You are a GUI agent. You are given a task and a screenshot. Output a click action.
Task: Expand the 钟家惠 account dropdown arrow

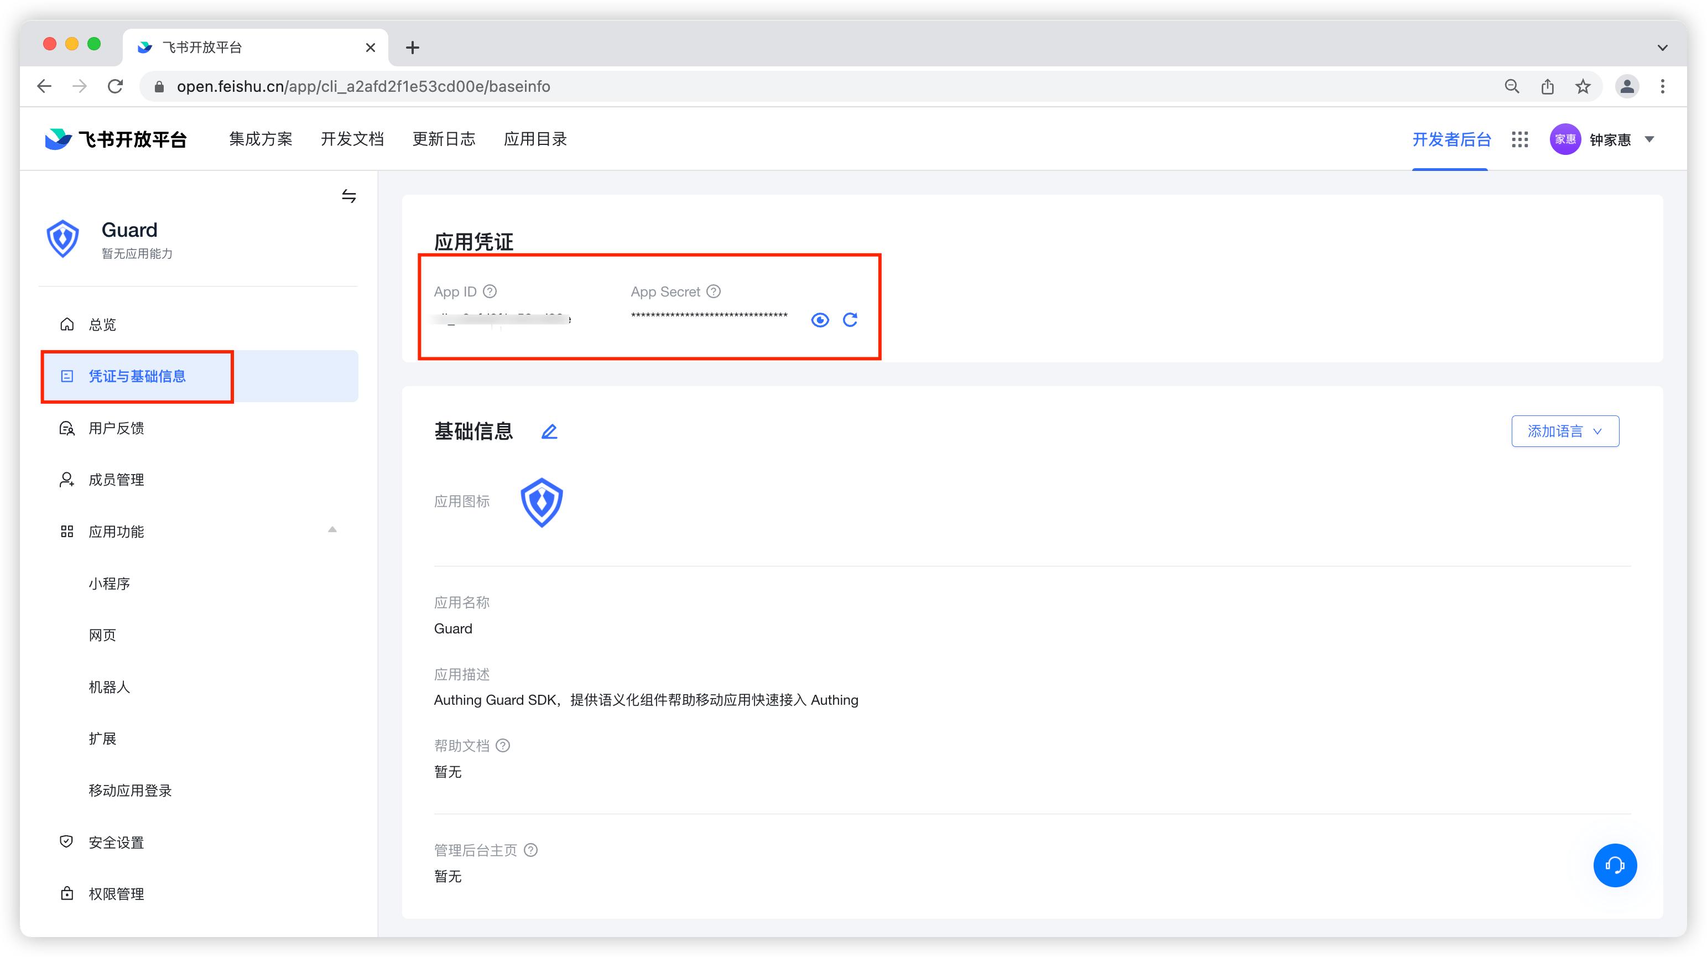pyautogui.click(x=1649, y=139)
